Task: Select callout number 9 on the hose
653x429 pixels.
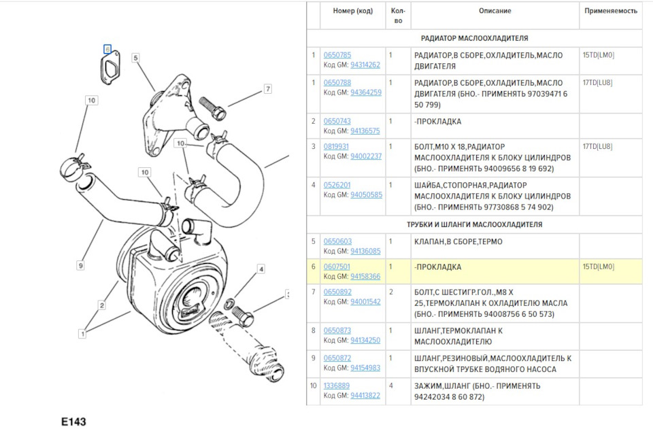Action: (80, 265)
